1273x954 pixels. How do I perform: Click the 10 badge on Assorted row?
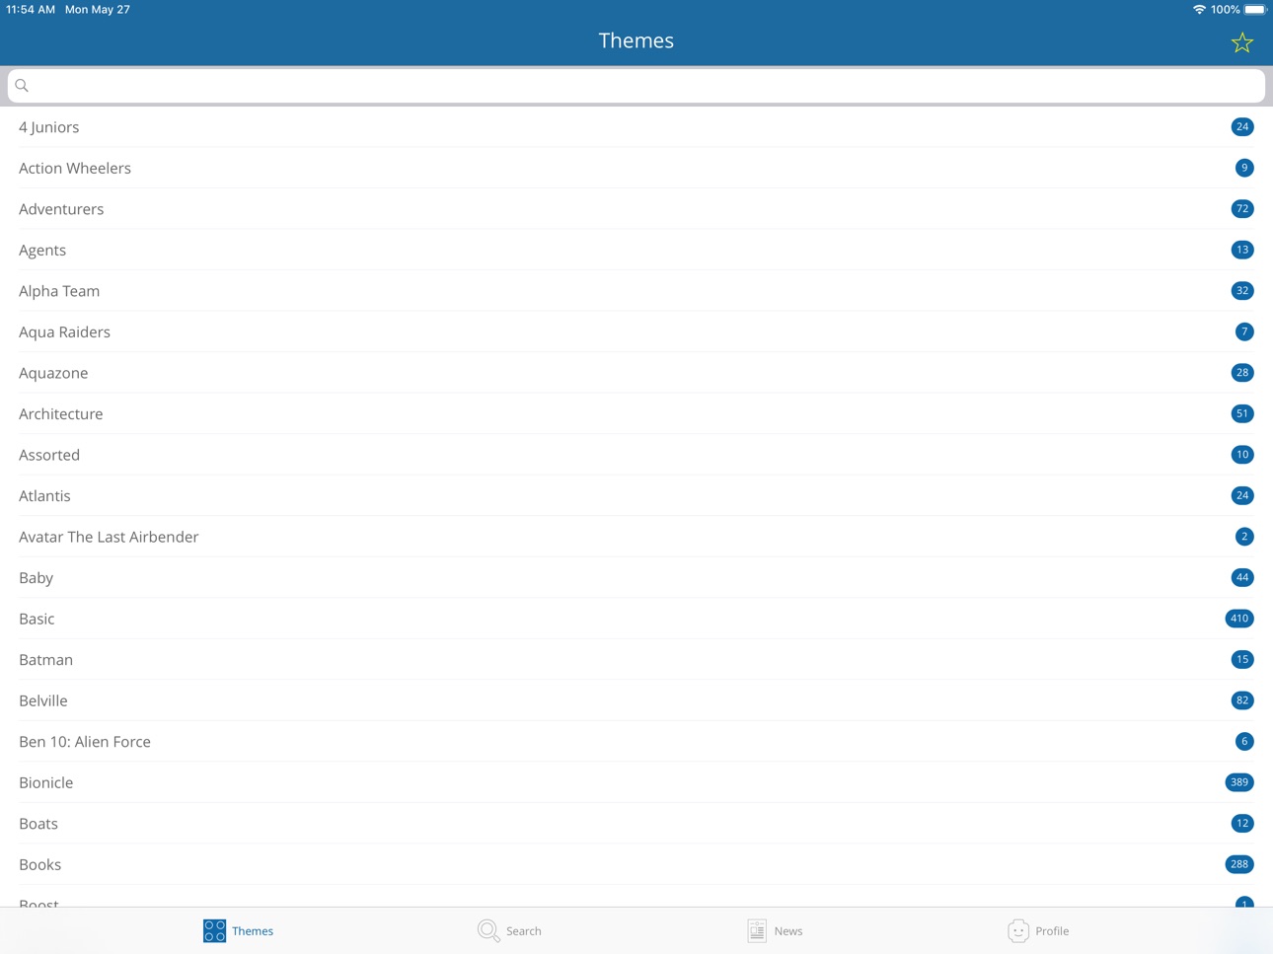coord(1242,455)
